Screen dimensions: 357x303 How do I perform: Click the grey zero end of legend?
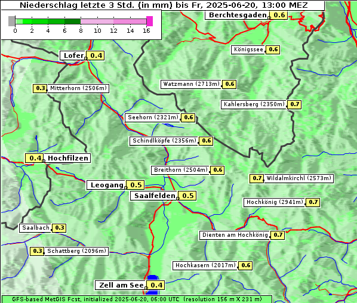[11, 21]
